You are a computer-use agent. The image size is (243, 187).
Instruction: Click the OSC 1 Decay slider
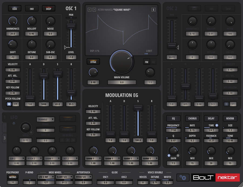tap(44, 75)
